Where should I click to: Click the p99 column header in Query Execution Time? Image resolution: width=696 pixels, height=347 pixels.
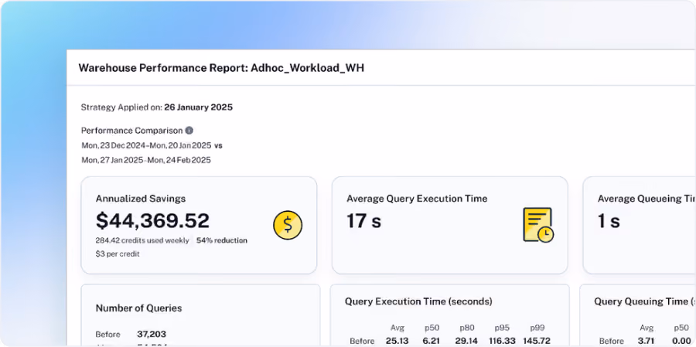537,328
